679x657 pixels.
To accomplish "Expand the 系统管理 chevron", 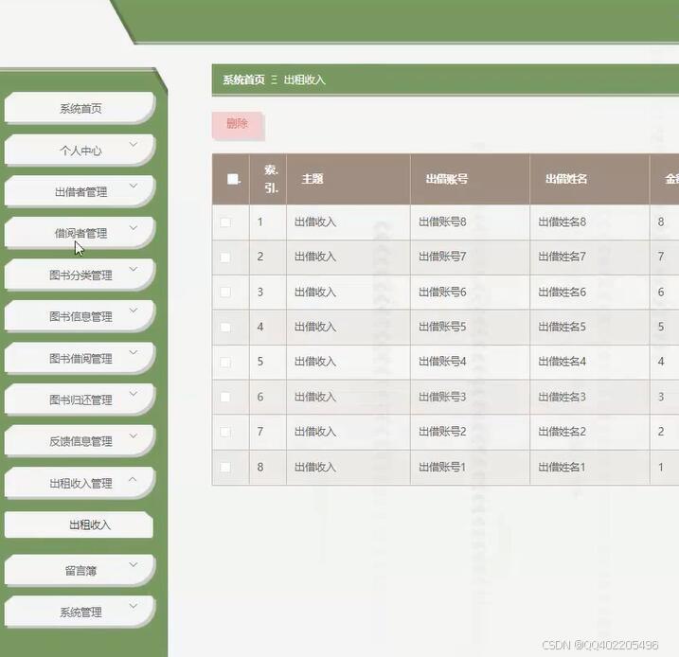I will coord(134,606).
